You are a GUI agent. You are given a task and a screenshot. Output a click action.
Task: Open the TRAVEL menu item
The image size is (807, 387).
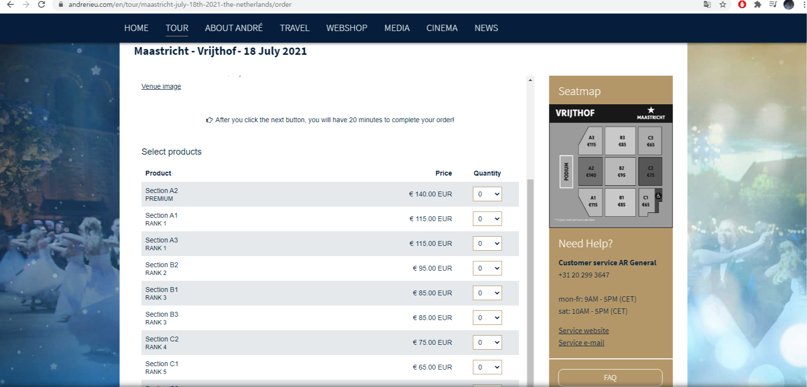(295, 28)
